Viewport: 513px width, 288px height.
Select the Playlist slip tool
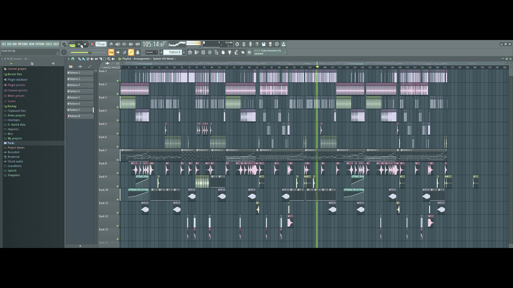(x=96, y=59)
